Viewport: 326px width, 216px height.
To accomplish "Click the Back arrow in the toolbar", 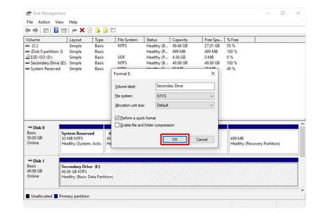I will [29, 30].
